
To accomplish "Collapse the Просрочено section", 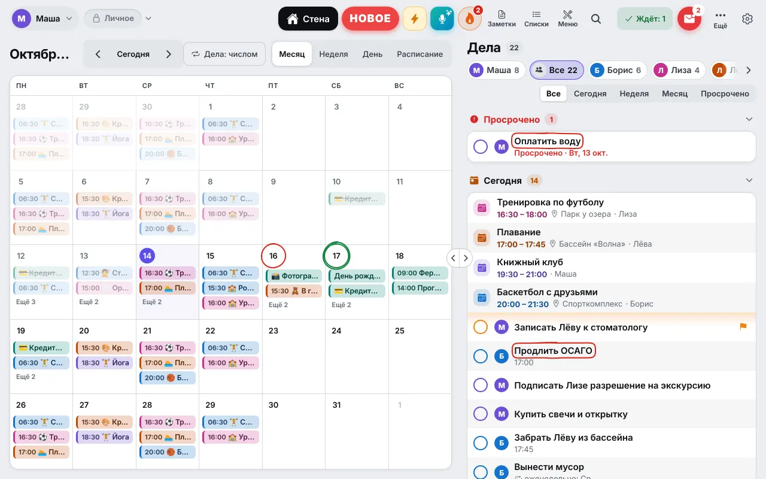I will click(x=749, y=119).
